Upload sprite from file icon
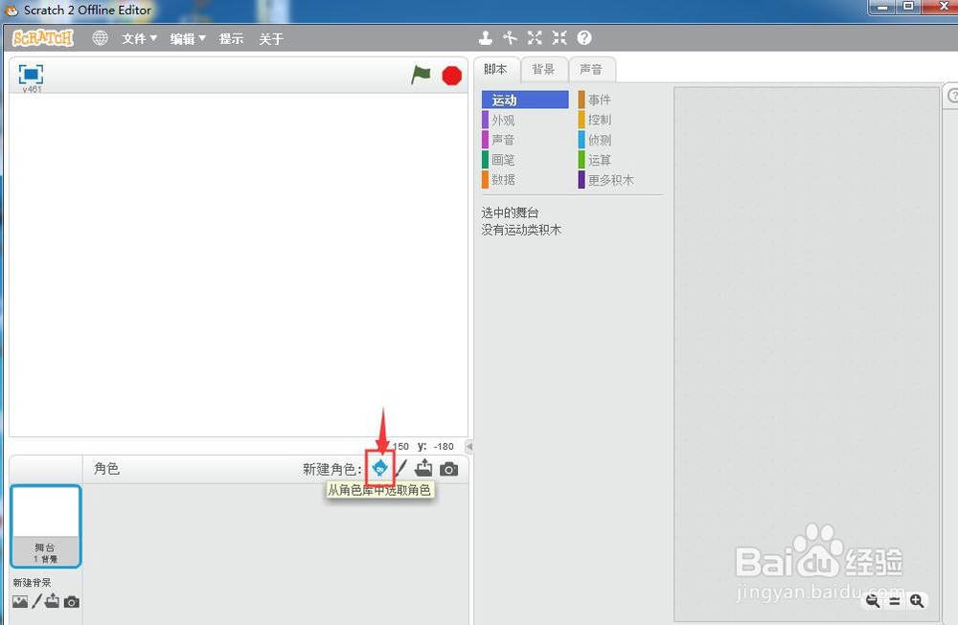Image resolution: width=958 pixels, height=625 pixels. (423, 468)
